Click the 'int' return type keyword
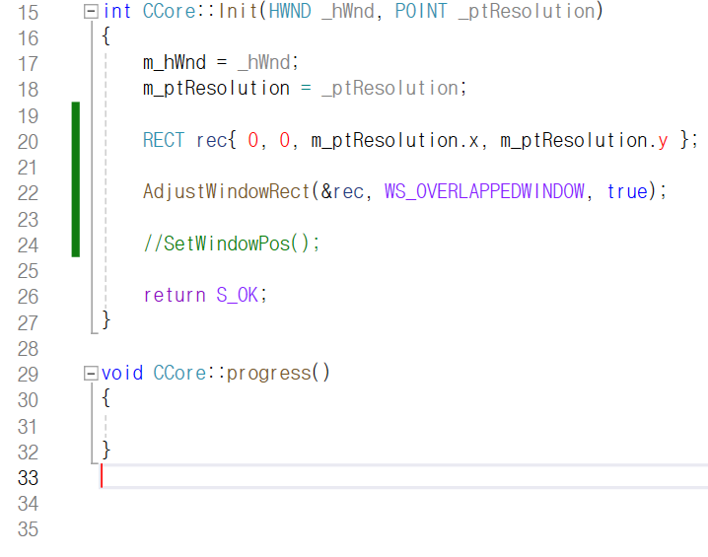This screenshot has width=708, height=557. [116, 11]
